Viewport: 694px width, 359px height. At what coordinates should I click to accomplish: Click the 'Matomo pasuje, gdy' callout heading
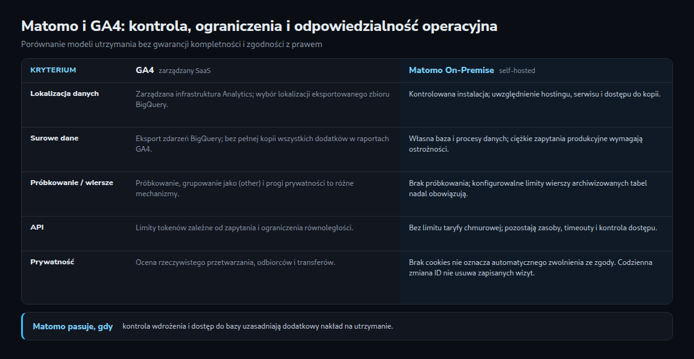click(72, 326)
